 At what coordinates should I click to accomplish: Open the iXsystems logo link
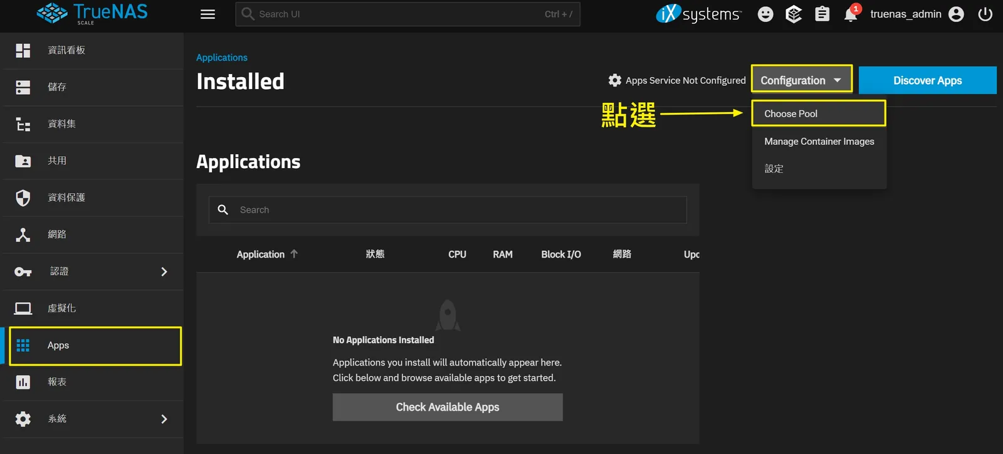click(698, 14)
